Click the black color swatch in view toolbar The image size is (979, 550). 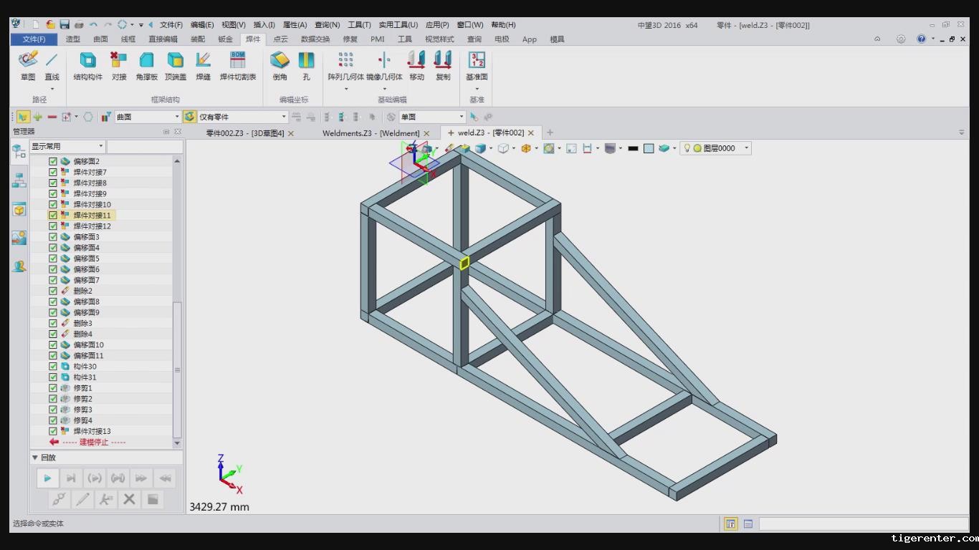point(633,148)
